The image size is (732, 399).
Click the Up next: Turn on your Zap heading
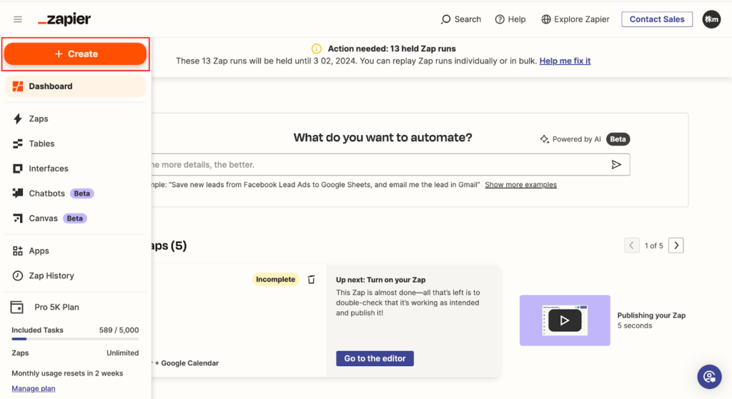(380, 280)
